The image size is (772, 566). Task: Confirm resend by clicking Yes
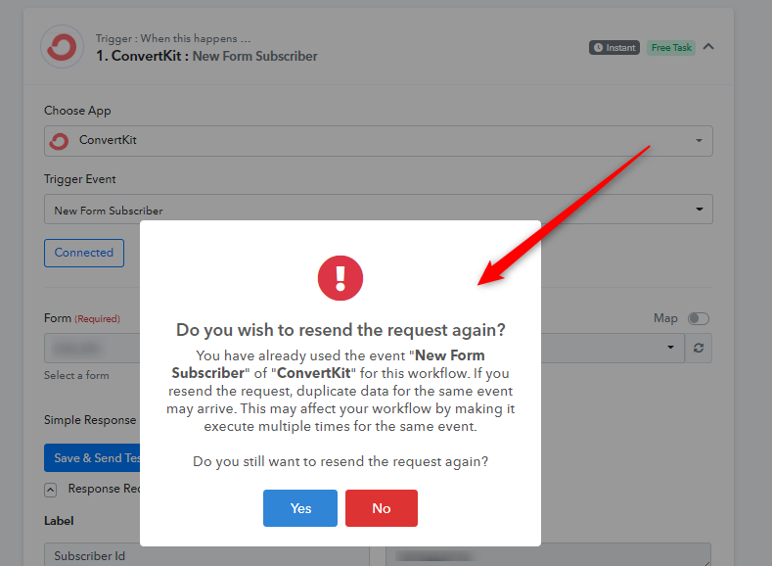pyautogui.click(x=299, y=508)
